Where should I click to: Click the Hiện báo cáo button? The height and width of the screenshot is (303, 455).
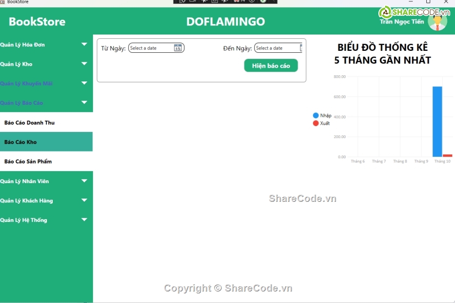pyautogui.click(x=271, y=66)
